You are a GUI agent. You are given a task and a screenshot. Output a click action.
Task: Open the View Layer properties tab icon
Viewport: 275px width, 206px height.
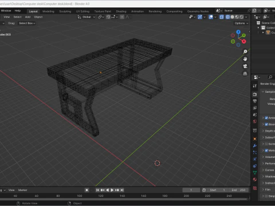pos(255,108)
